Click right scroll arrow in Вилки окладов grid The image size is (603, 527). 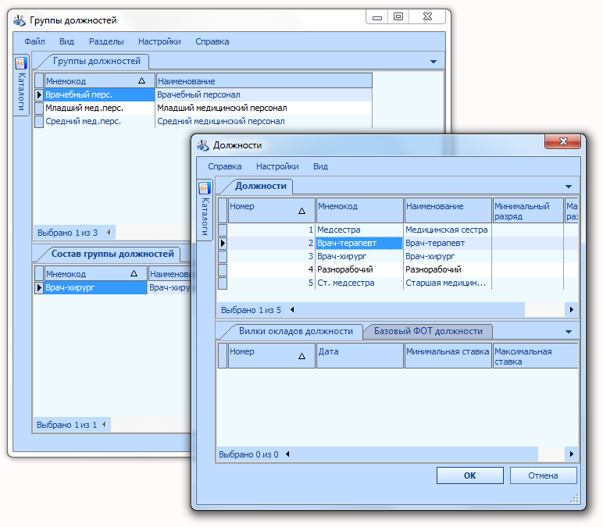coord(572,454)
